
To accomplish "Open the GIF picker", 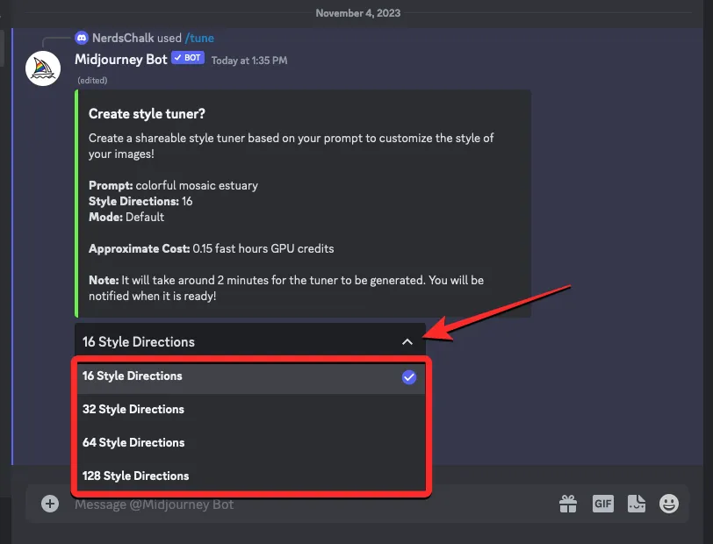I will click(603, 504).
